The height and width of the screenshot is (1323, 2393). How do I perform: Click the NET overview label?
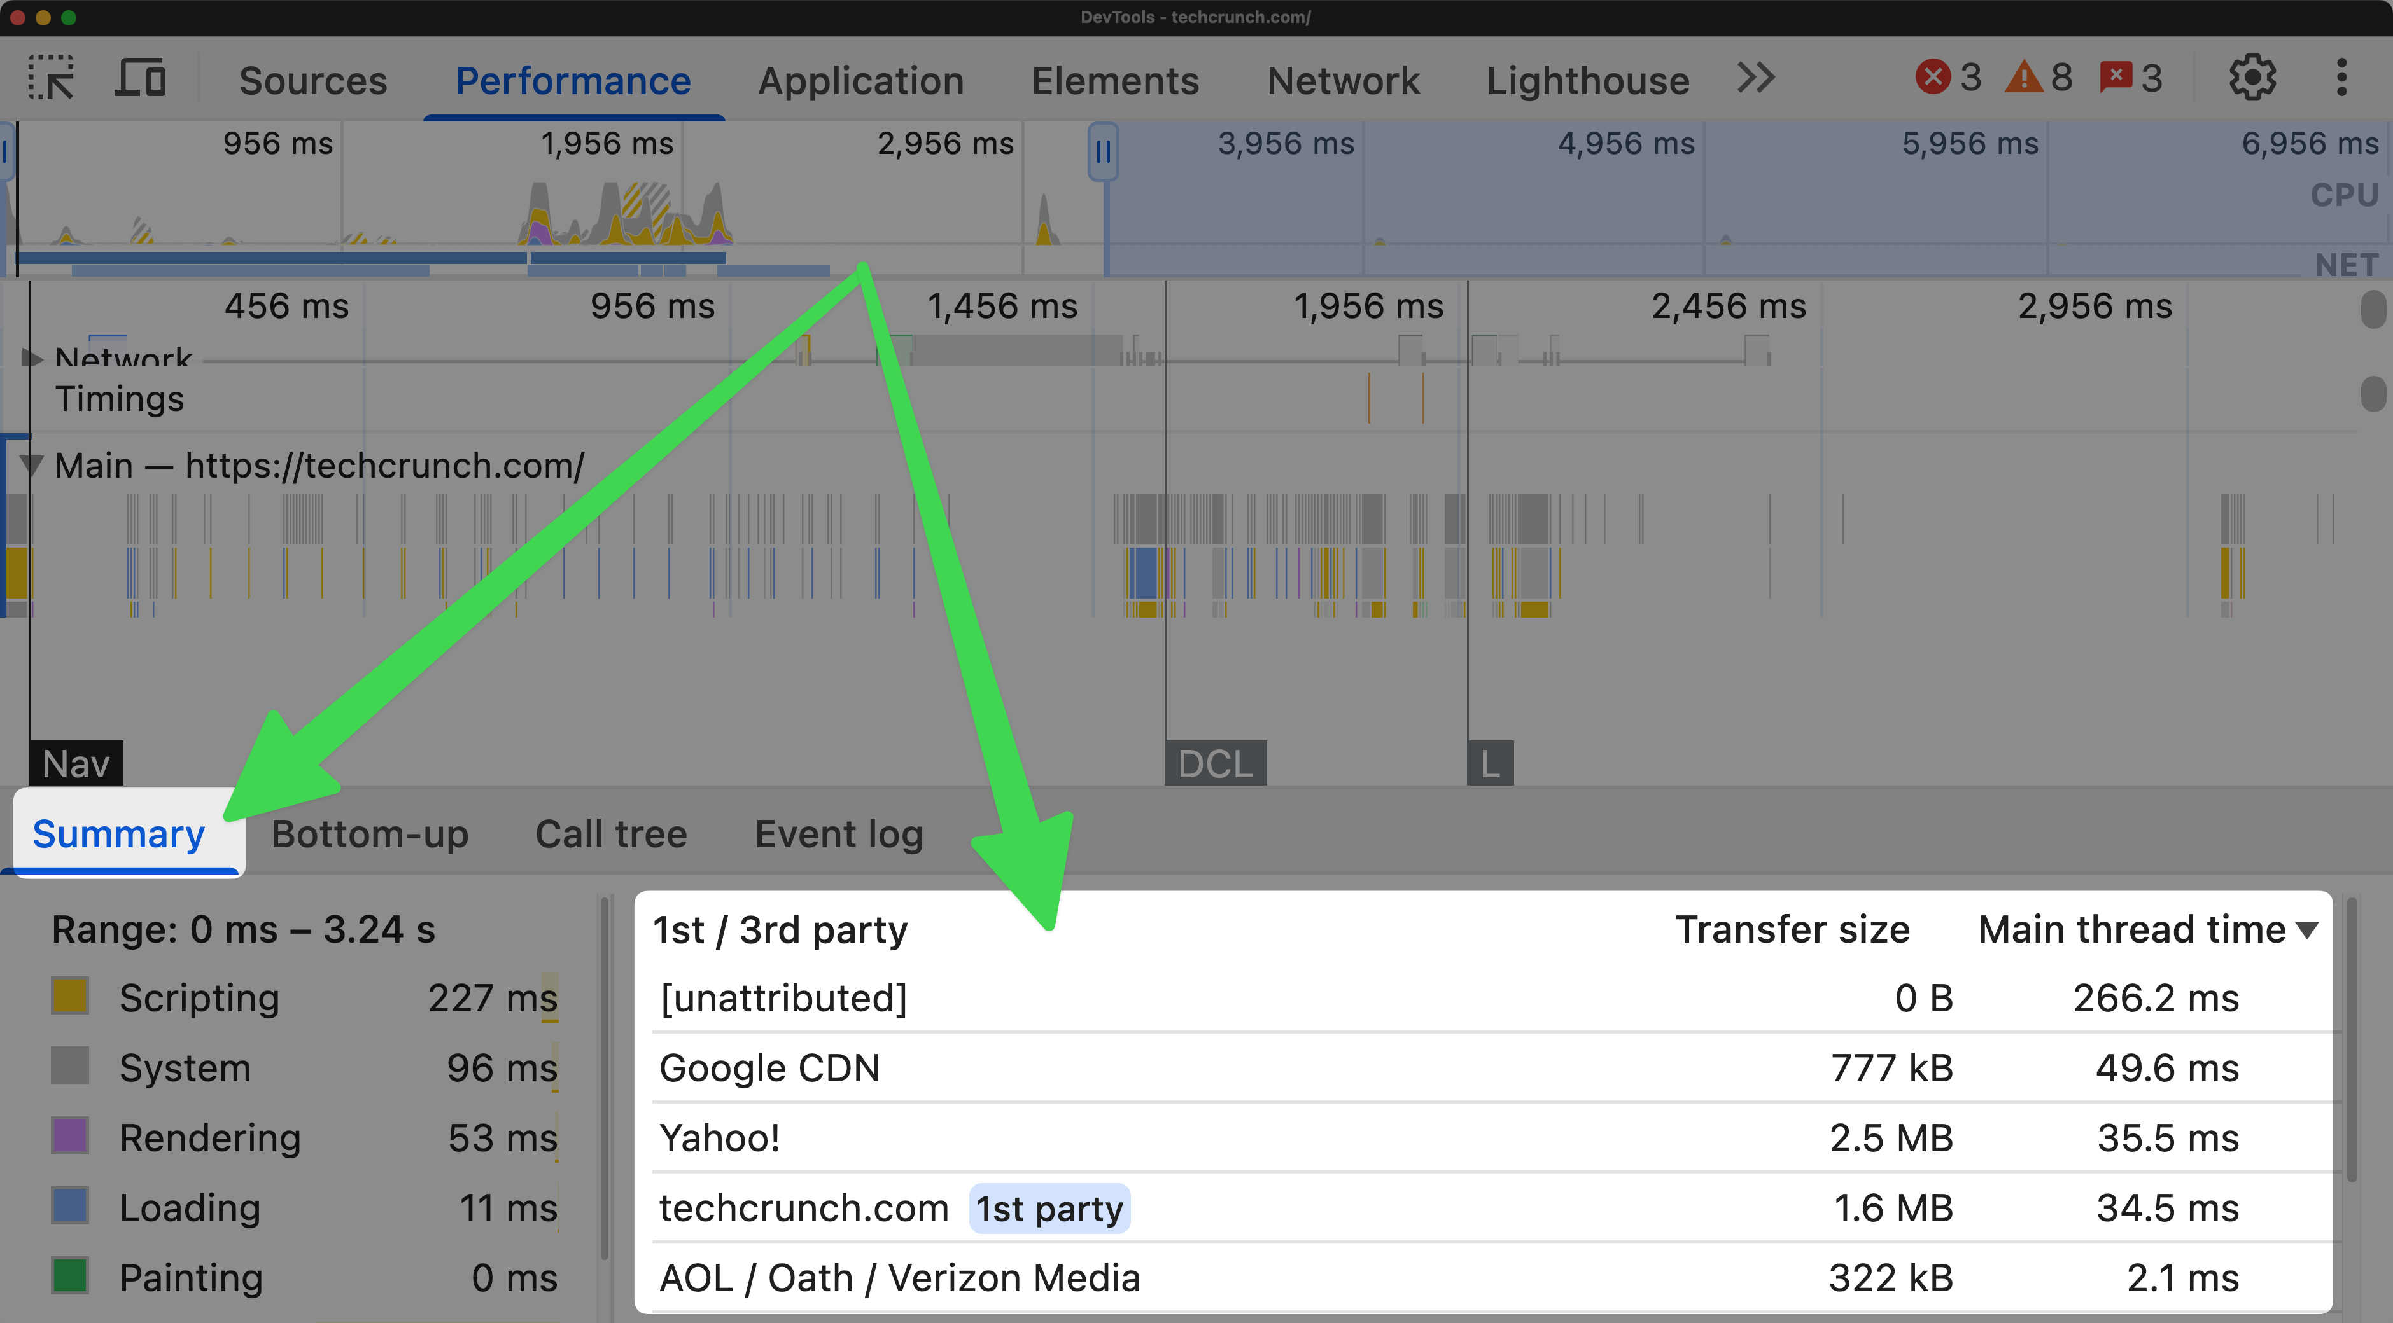pos(2346,265)
